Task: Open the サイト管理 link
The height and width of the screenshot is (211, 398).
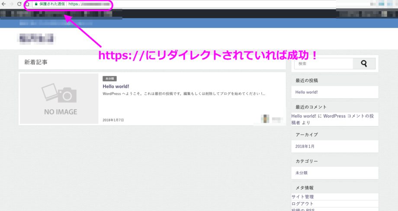Action: [x=302, y=197]
